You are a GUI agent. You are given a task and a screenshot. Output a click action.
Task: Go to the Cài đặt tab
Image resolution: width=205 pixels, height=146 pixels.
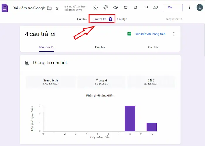coord(122,19)
